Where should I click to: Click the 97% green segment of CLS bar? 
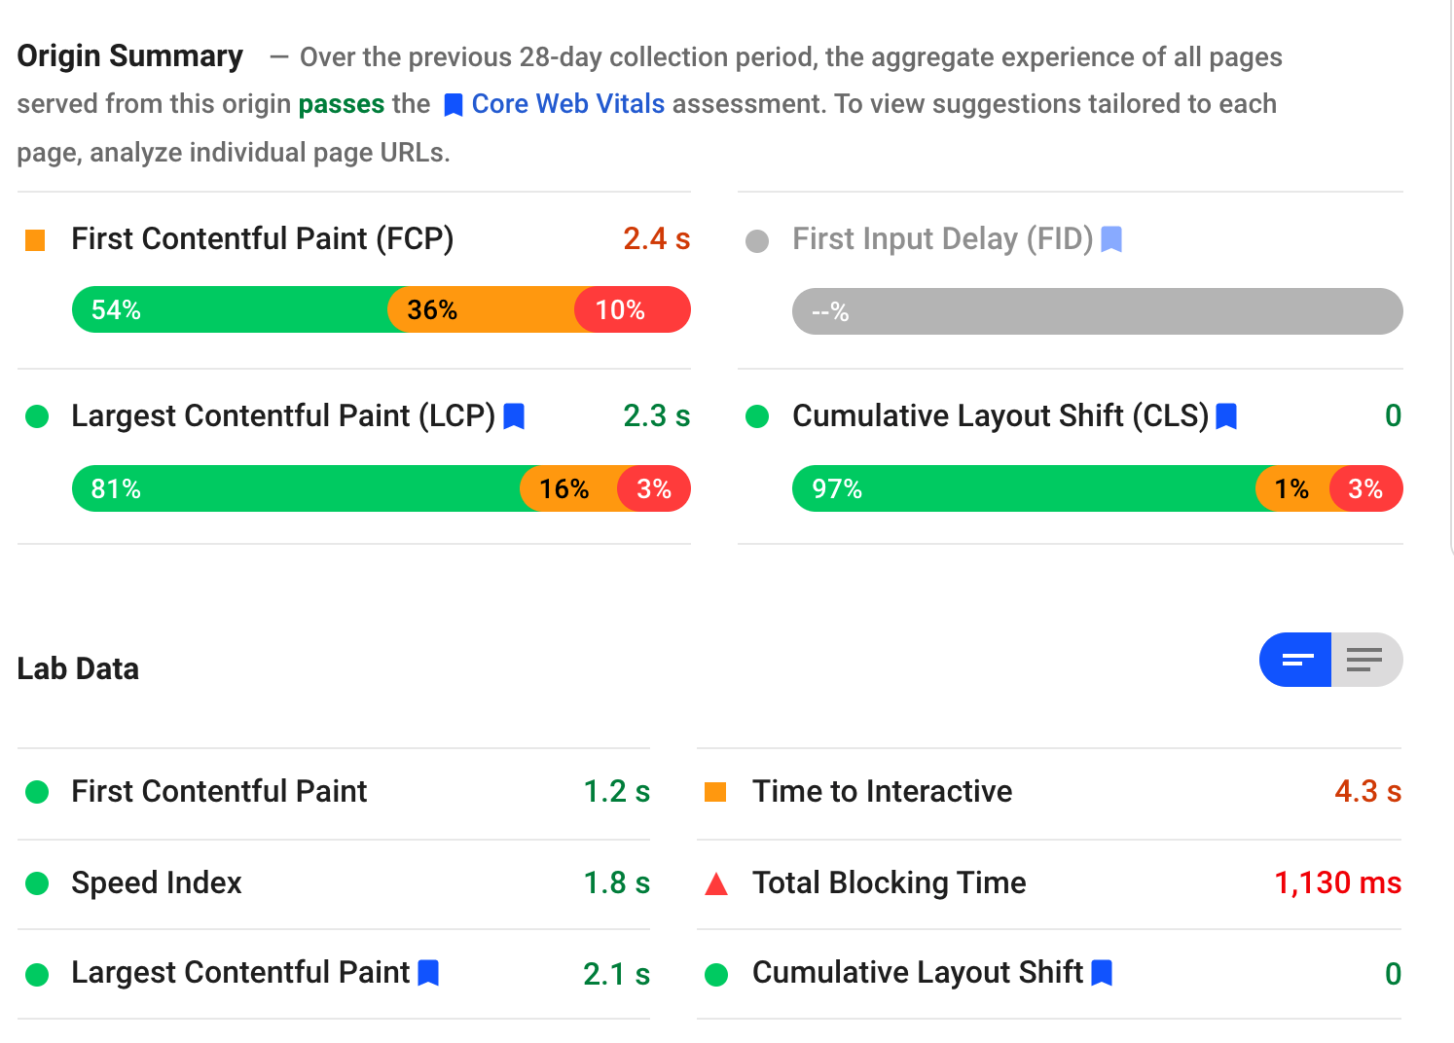[x=1024, y=488]
